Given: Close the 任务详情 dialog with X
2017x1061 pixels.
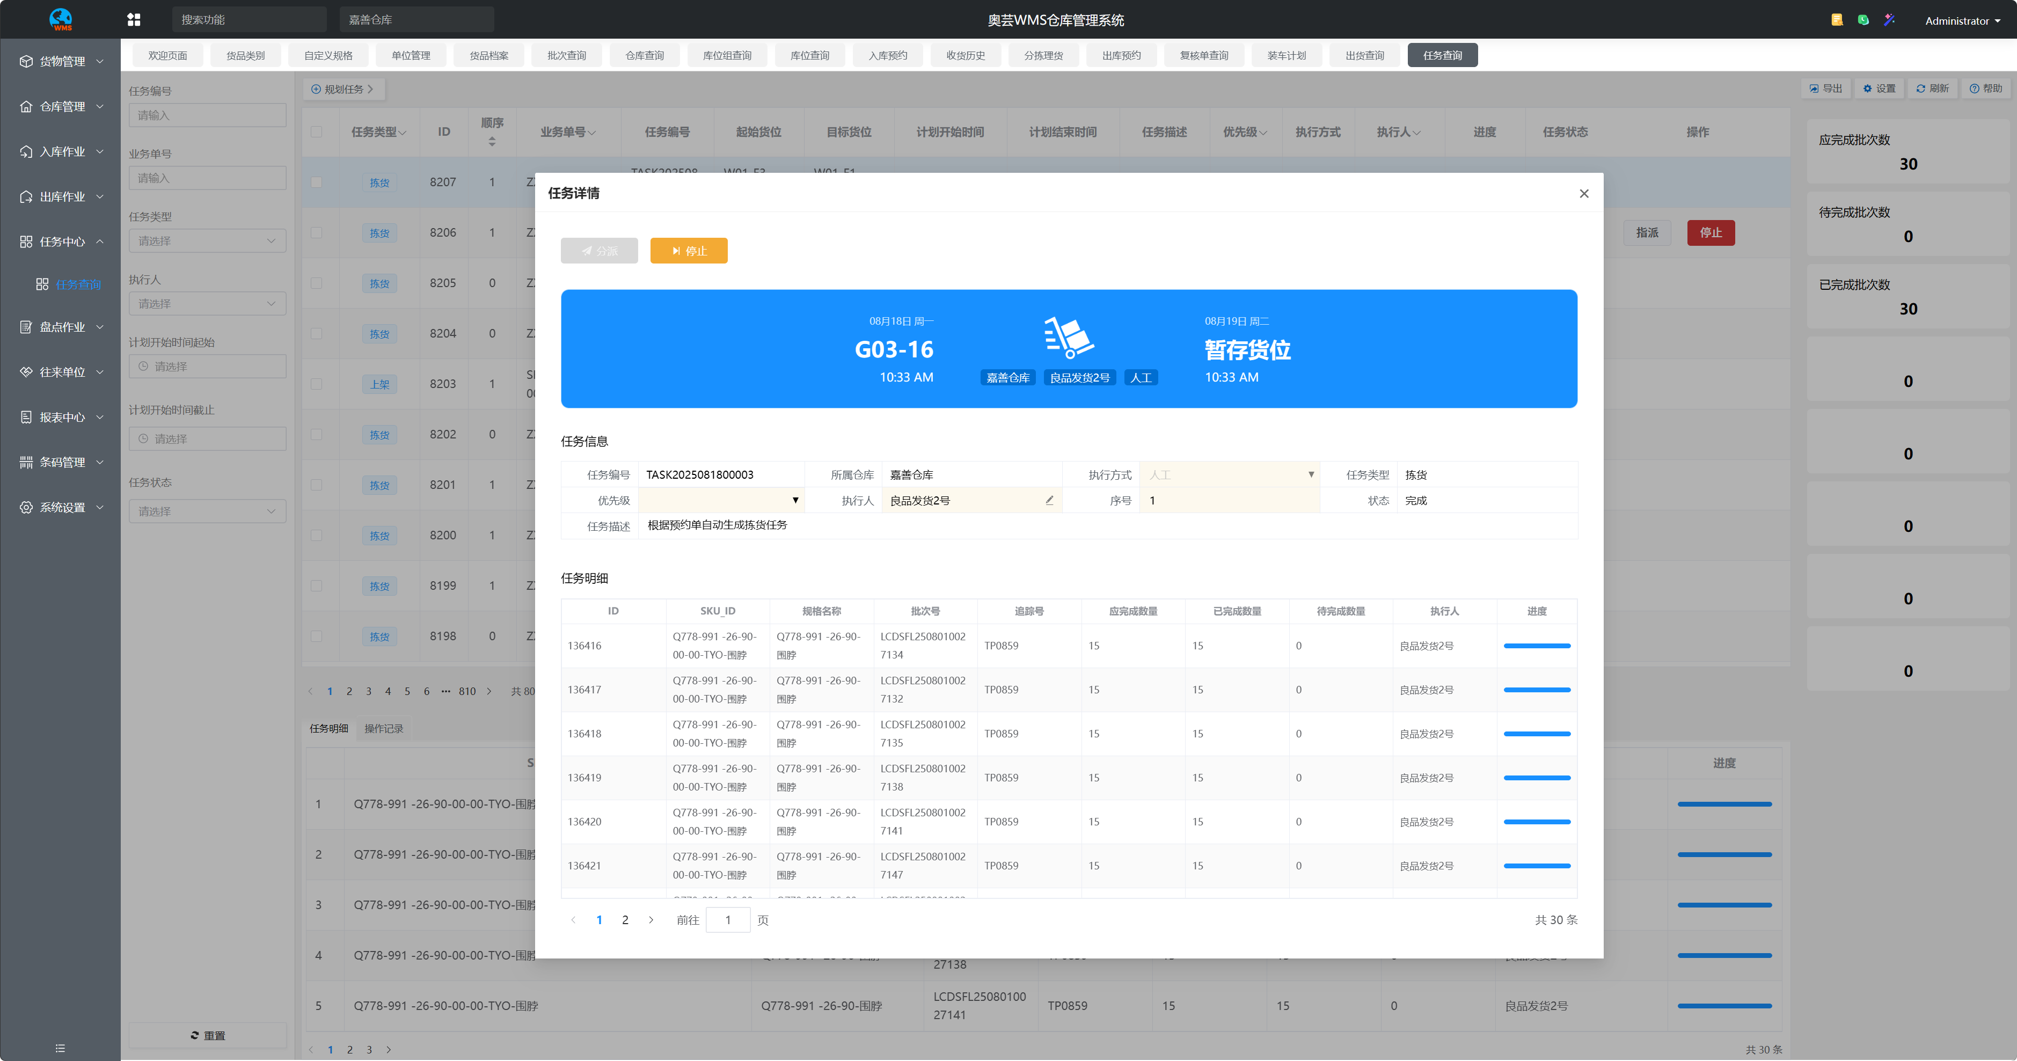Looking at the screenshot, I should point(1583,193).
